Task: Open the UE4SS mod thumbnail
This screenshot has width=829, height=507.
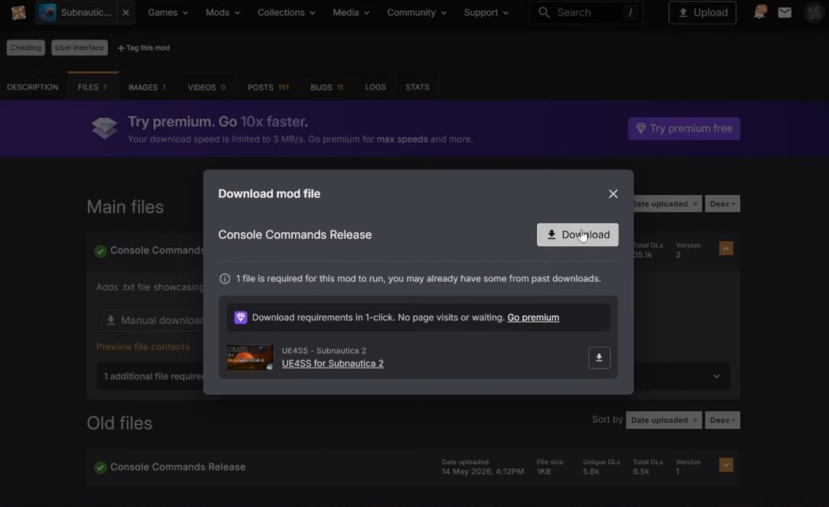Action: (x=250, y=357)
